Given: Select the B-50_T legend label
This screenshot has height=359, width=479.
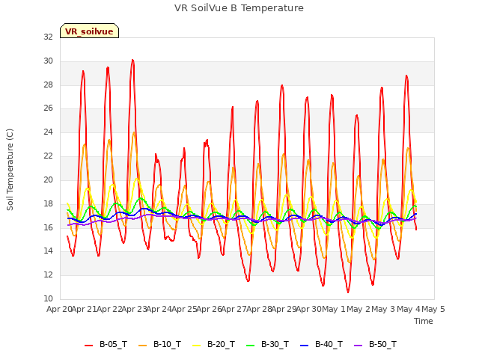Looking at the screenshot, I should [382, 344].
